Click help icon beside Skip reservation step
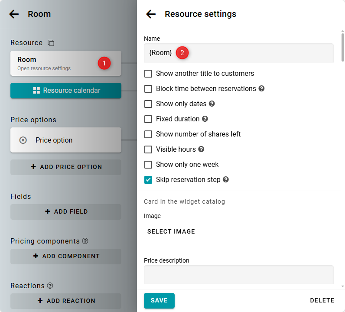 pyautogui.click(x=225, y=179)
